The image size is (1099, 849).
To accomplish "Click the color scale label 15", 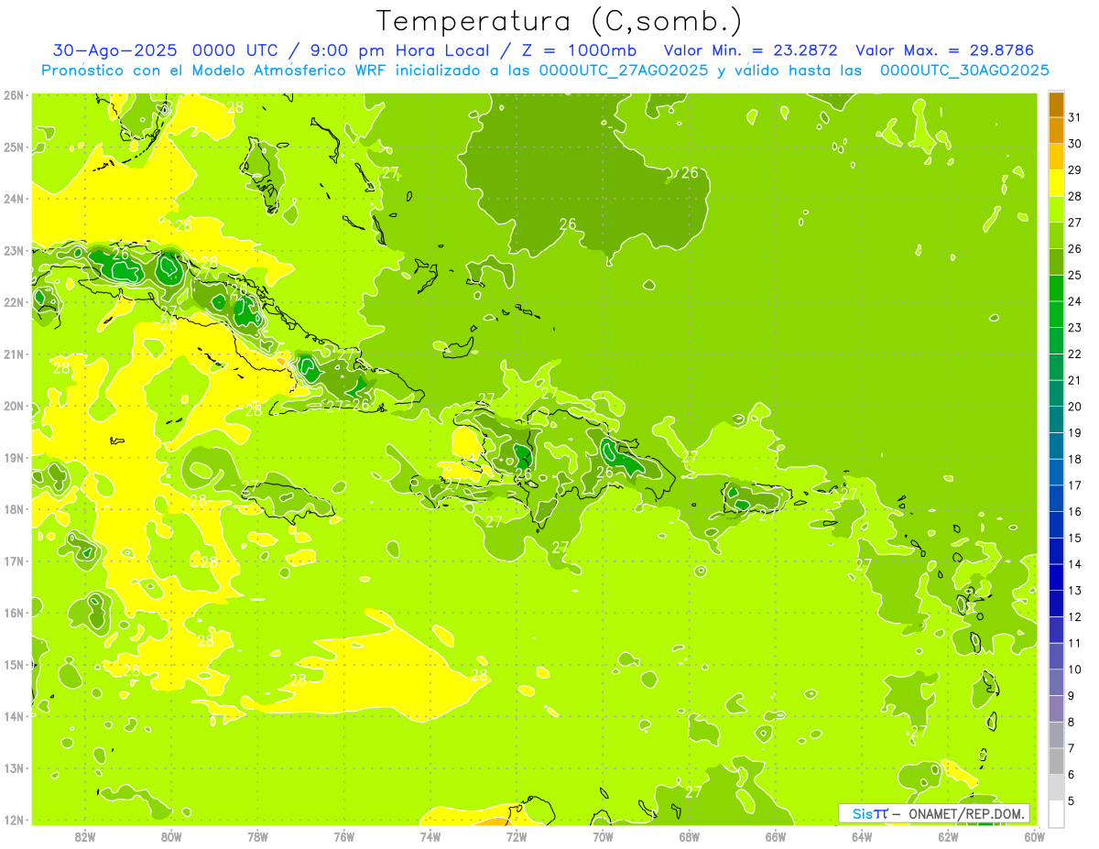I will click(1074, 538).
